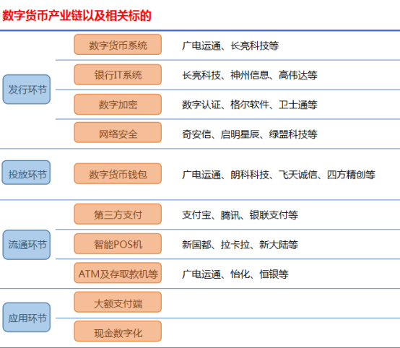The height and width of the screenshot is (348, 400).
Task: Click the 银行IT系统 orange box
Action: point(118,74)
